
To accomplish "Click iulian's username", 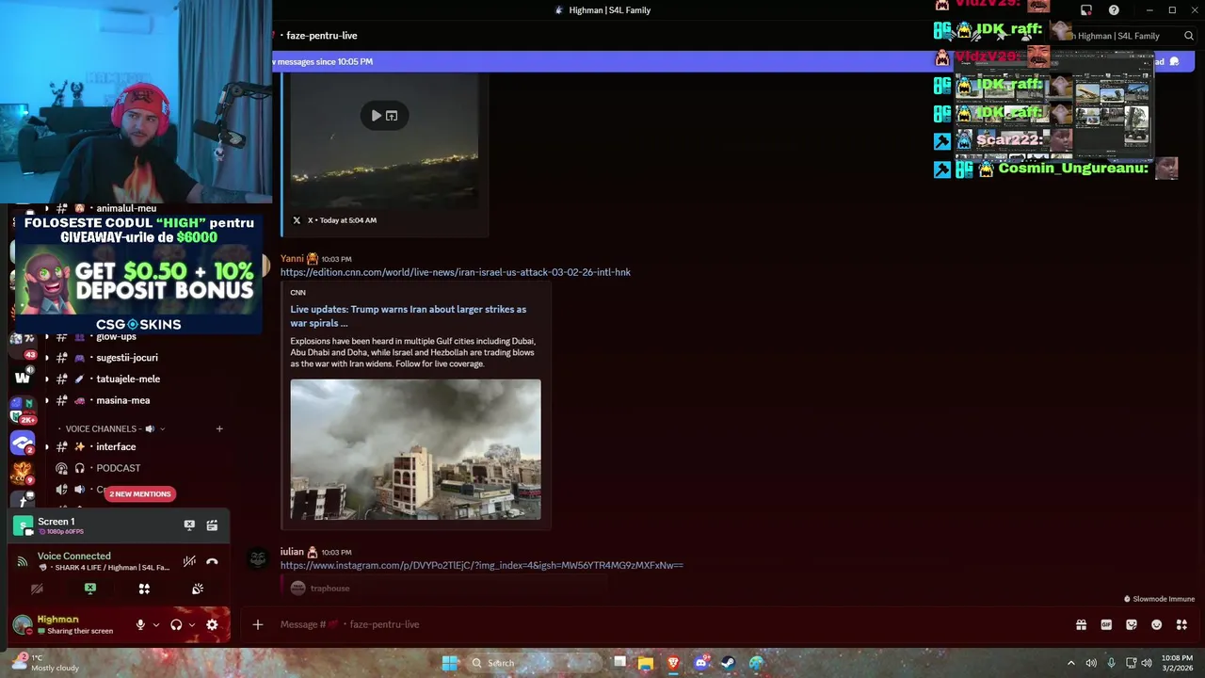I will 292,552.
